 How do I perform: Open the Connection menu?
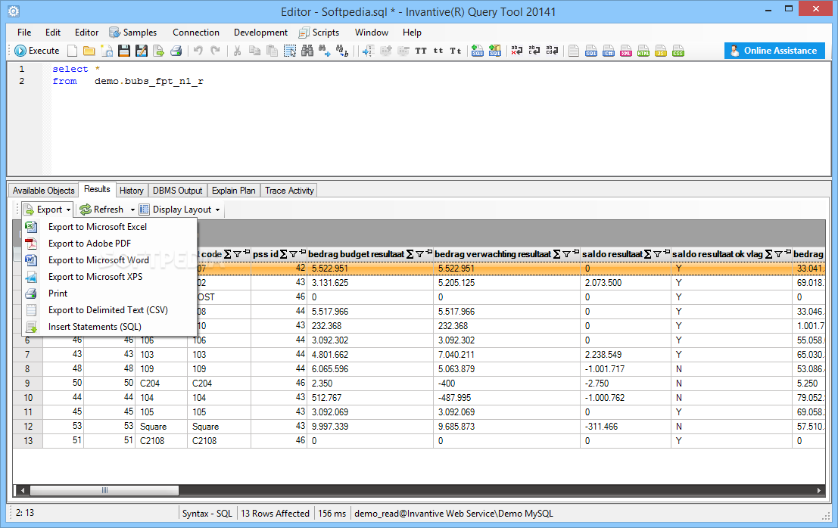coord(195,33)
